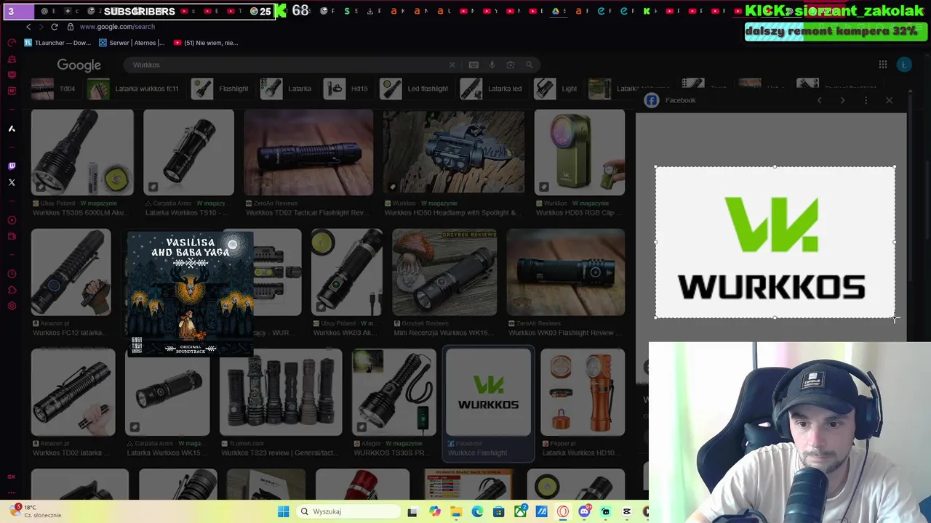This screenshot has width=931, height=523.
Task: Open the Wurkkos HD50 Headlamp thumbnail
Action: (453, 153)
